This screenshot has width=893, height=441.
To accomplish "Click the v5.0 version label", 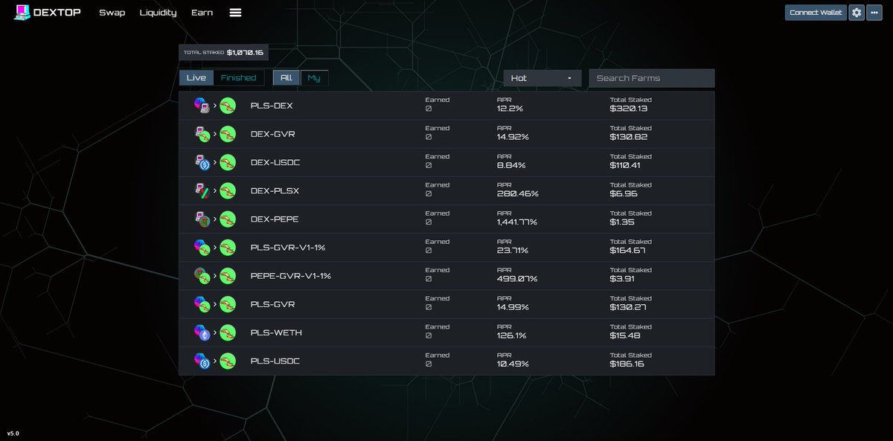I will [x=13, y=433].
